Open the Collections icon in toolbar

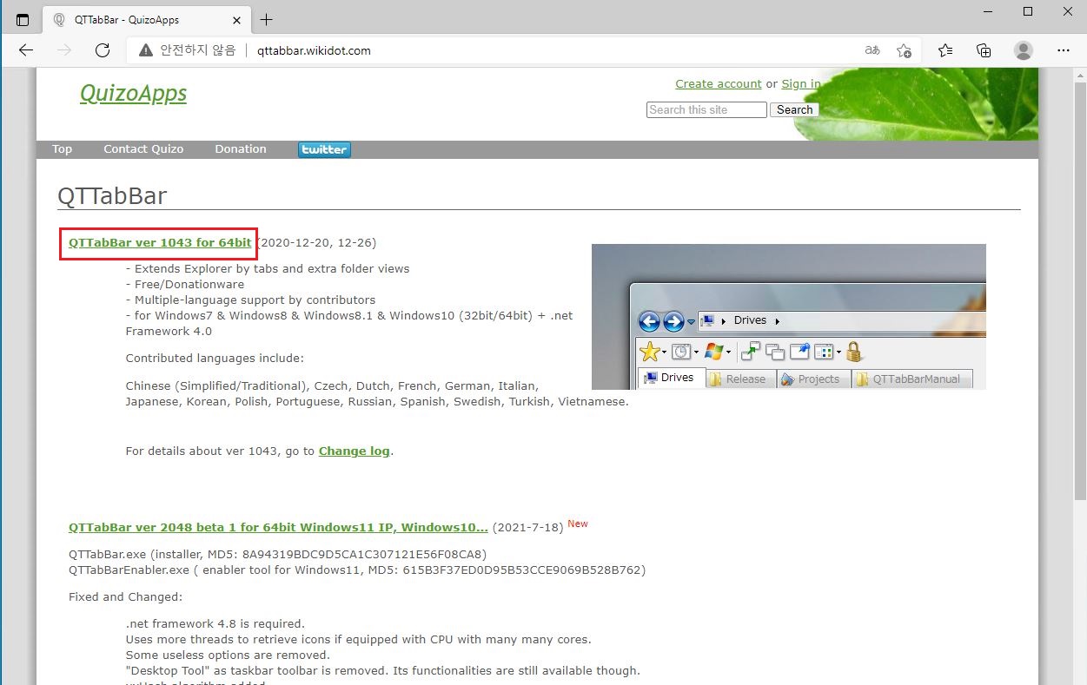(x=984, y=50)
